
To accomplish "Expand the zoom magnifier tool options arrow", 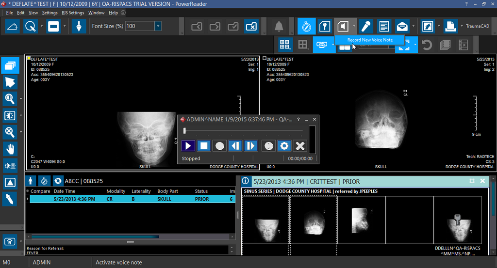I will pyautogui.click(x=21, y=99).
